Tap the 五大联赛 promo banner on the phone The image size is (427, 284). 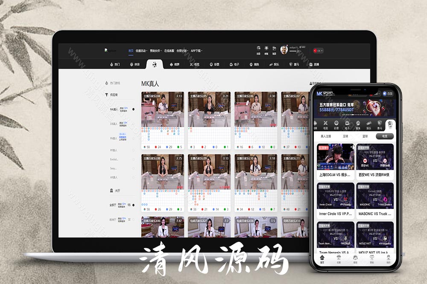[x=354, y=108]
